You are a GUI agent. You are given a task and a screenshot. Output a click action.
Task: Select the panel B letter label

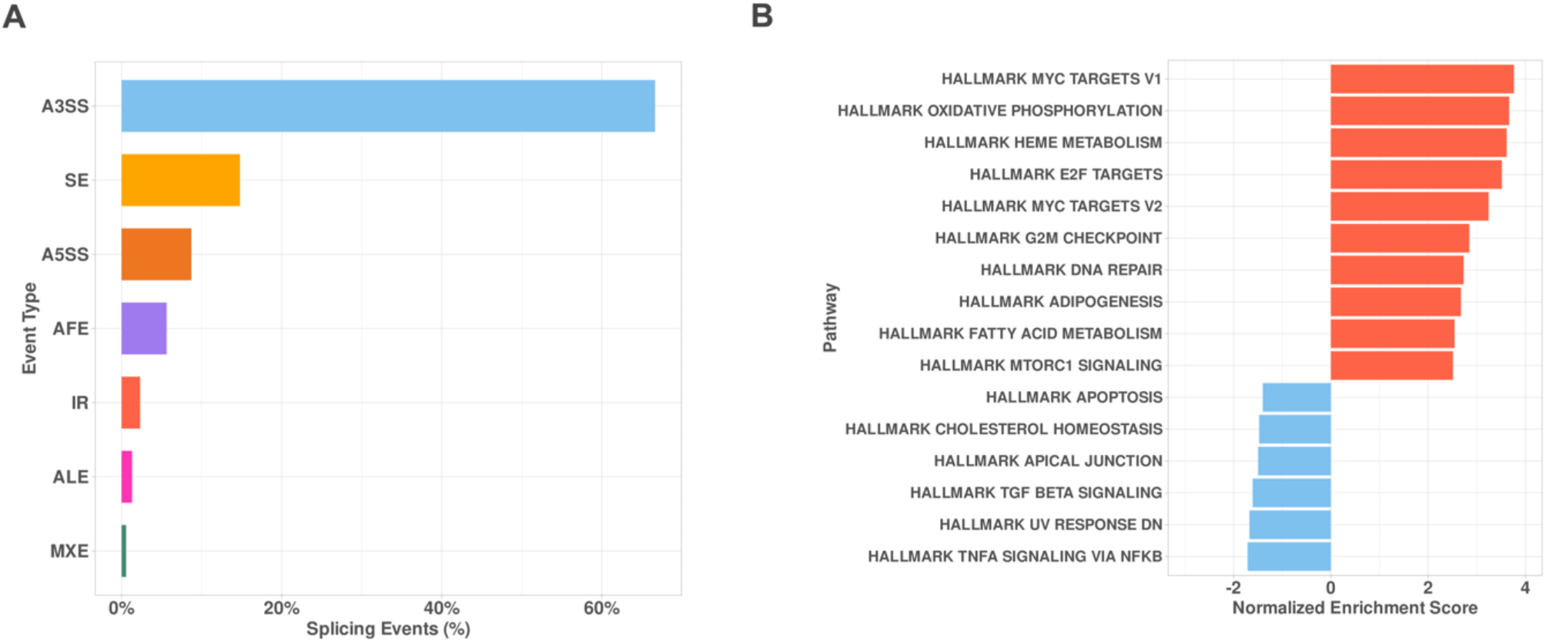(761, 16)
